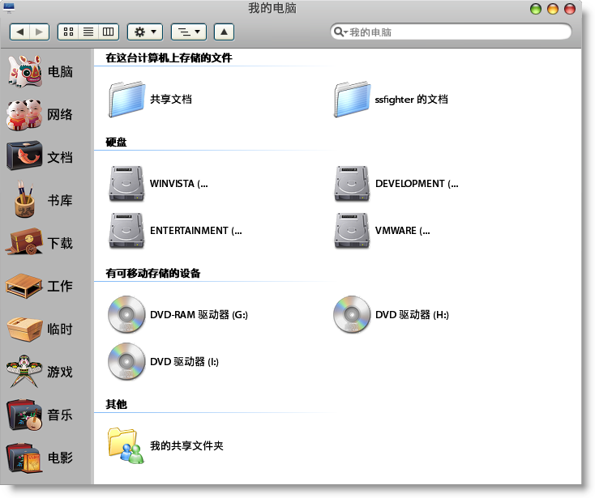Switch to column view mode

tap(108, 32)
